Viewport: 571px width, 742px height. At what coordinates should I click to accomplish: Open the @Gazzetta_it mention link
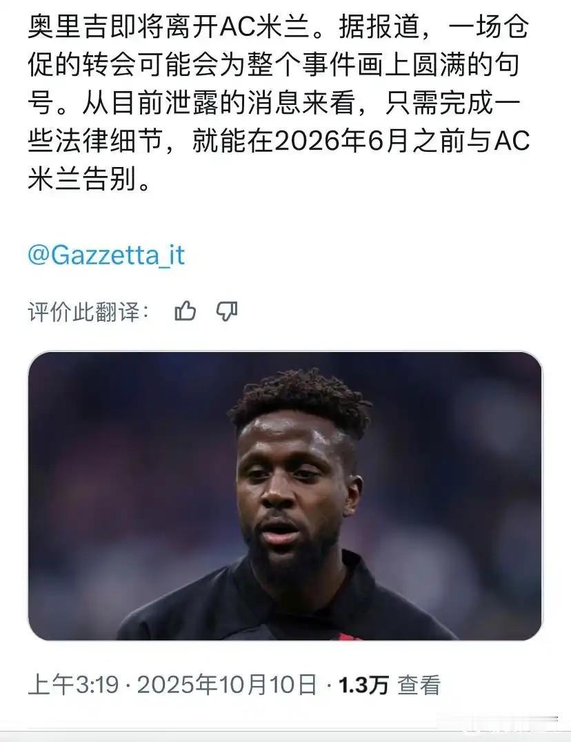(x=106, y=255)
